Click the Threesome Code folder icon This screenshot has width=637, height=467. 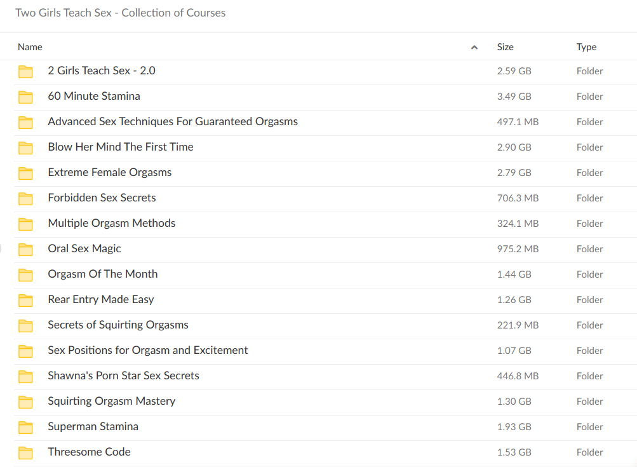(25, 452)
